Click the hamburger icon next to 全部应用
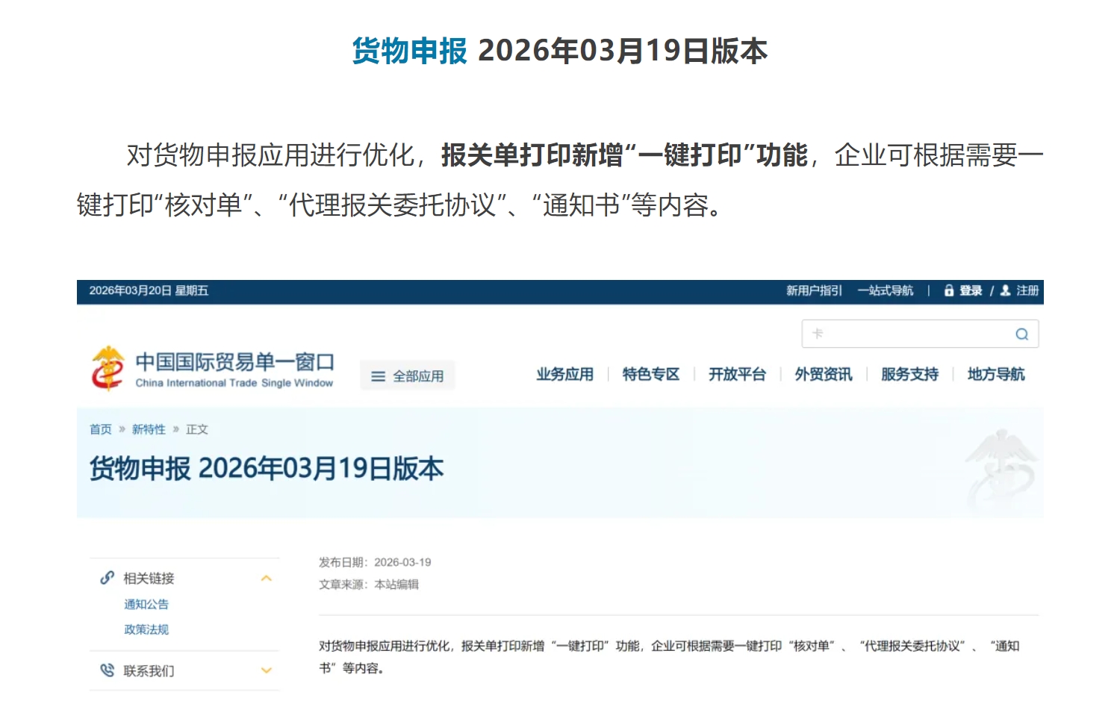Screen dimensions: 1117x701 coord(379,376)
